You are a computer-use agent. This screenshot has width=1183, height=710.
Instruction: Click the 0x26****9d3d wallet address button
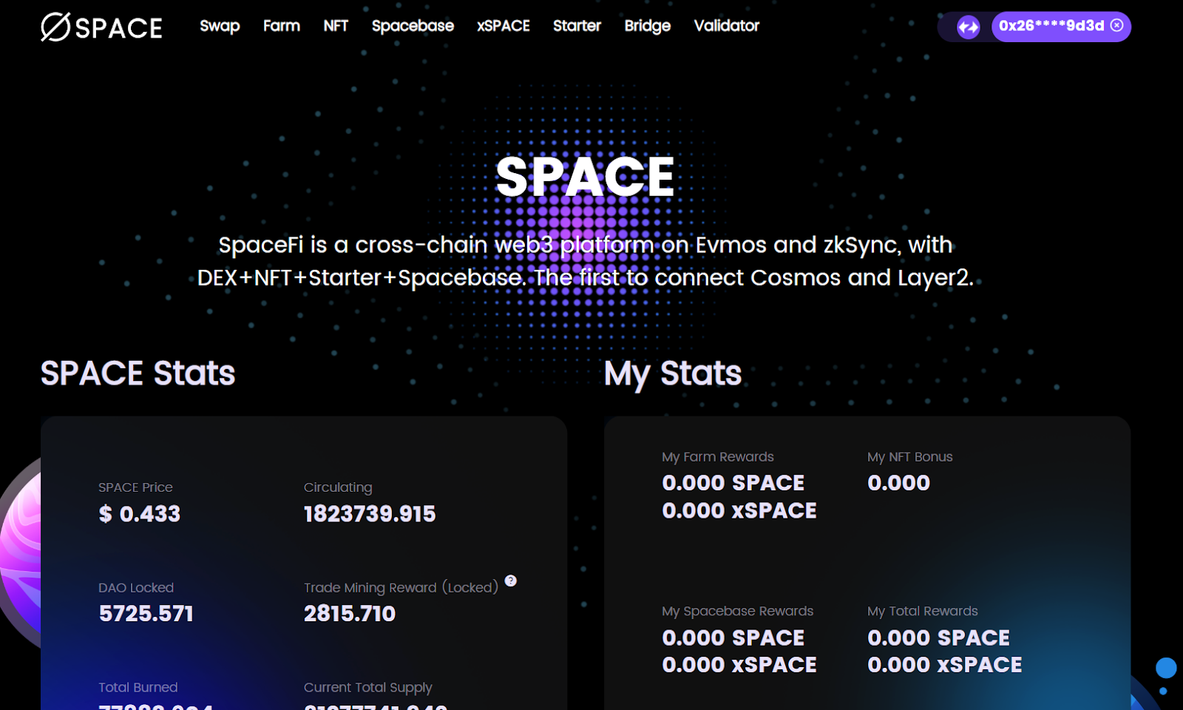(x=1051, y=26)
